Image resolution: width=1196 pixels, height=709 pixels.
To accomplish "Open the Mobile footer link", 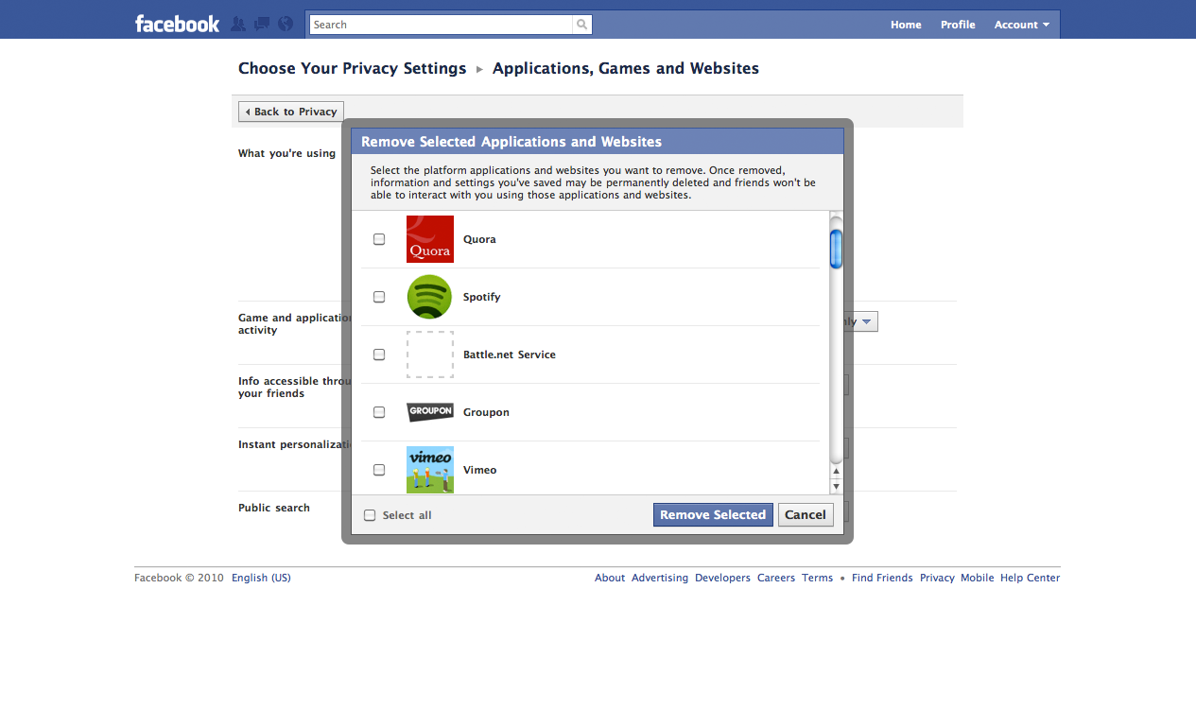I will click(978, 578).
